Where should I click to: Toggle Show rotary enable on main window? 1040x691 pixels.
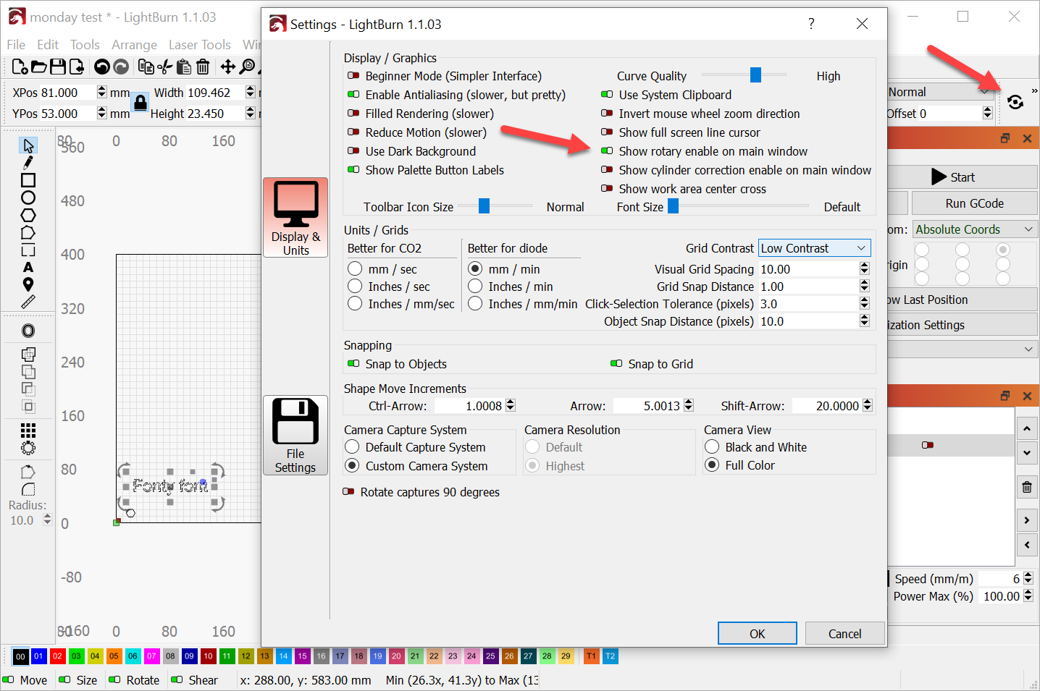tap(607, 151)
